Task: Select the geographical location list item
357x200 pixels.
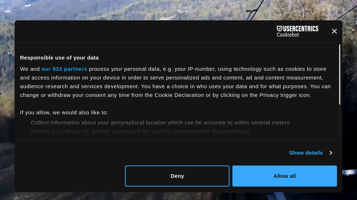Action: (x=160, y=123)
